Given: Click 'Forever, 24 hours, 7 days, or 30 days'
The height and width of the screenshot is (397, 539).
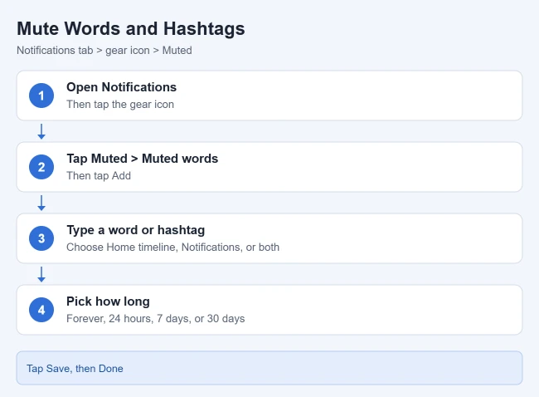Looking at the screenshot, I should [155, 318].
